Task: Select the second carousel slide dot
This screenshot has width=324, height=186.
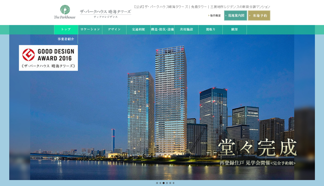Action: (x=160, y=183)
